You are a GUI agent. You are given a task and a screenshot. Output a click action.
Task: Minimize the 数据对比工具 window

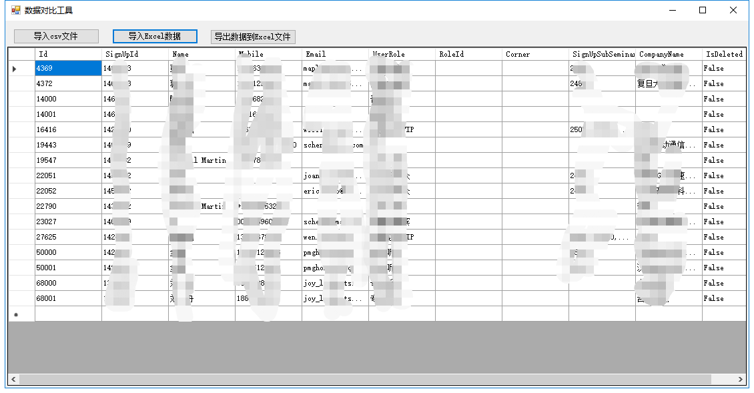[x=673, y=10]
